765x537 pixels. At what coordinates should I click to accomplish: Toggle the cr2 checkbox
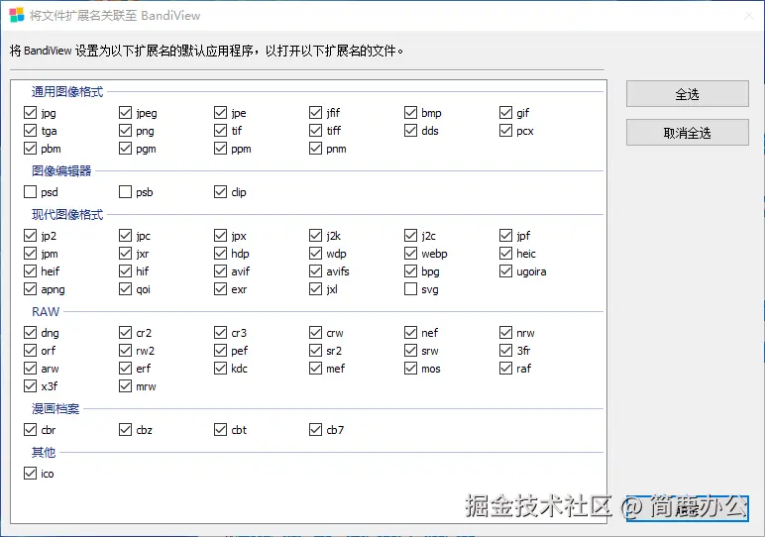coord(126,333)
